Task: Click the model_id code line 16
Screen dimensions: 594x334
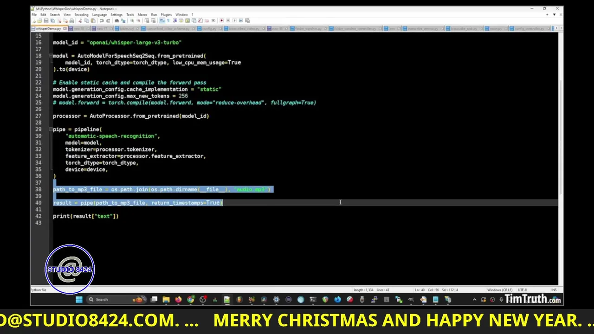Action: [x=117, y=42]
